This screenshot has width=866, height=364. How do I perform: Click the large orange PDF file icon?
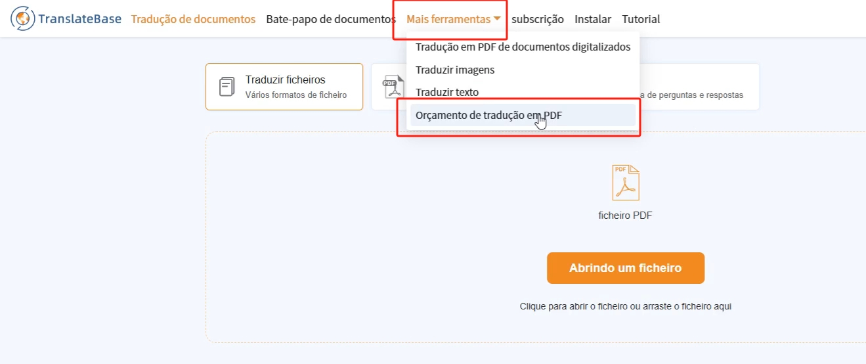point(625,183)
